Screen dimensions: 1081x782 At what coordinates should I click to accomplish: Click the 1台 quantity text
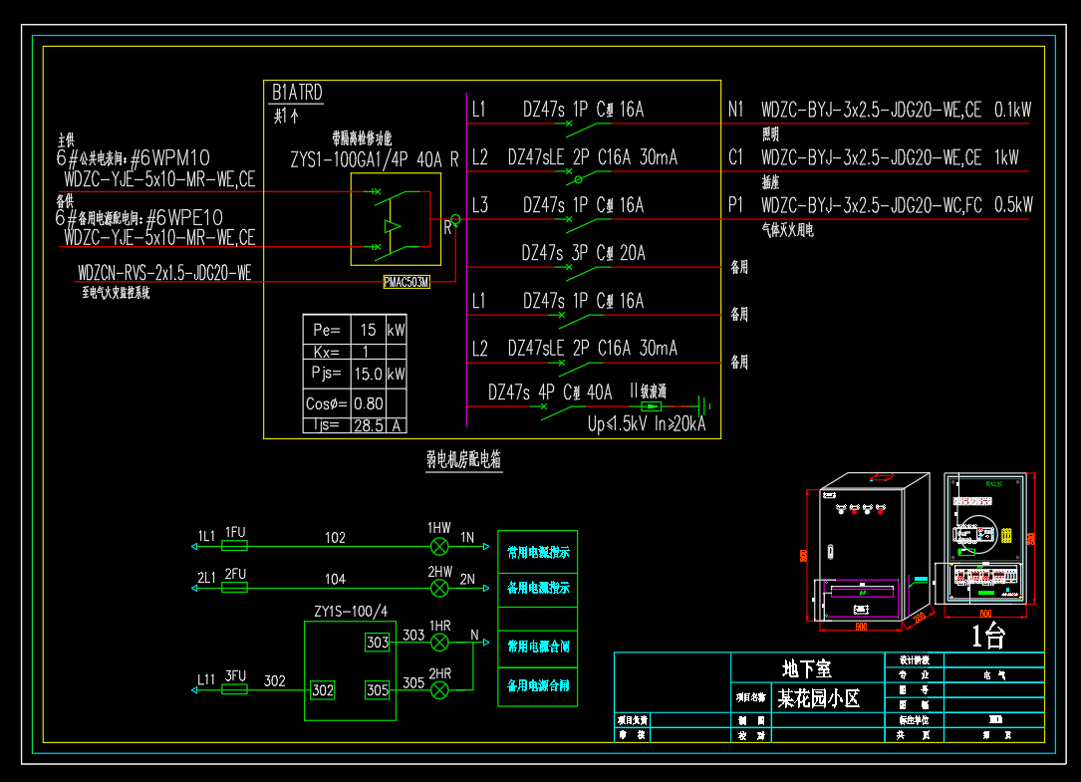988,636
